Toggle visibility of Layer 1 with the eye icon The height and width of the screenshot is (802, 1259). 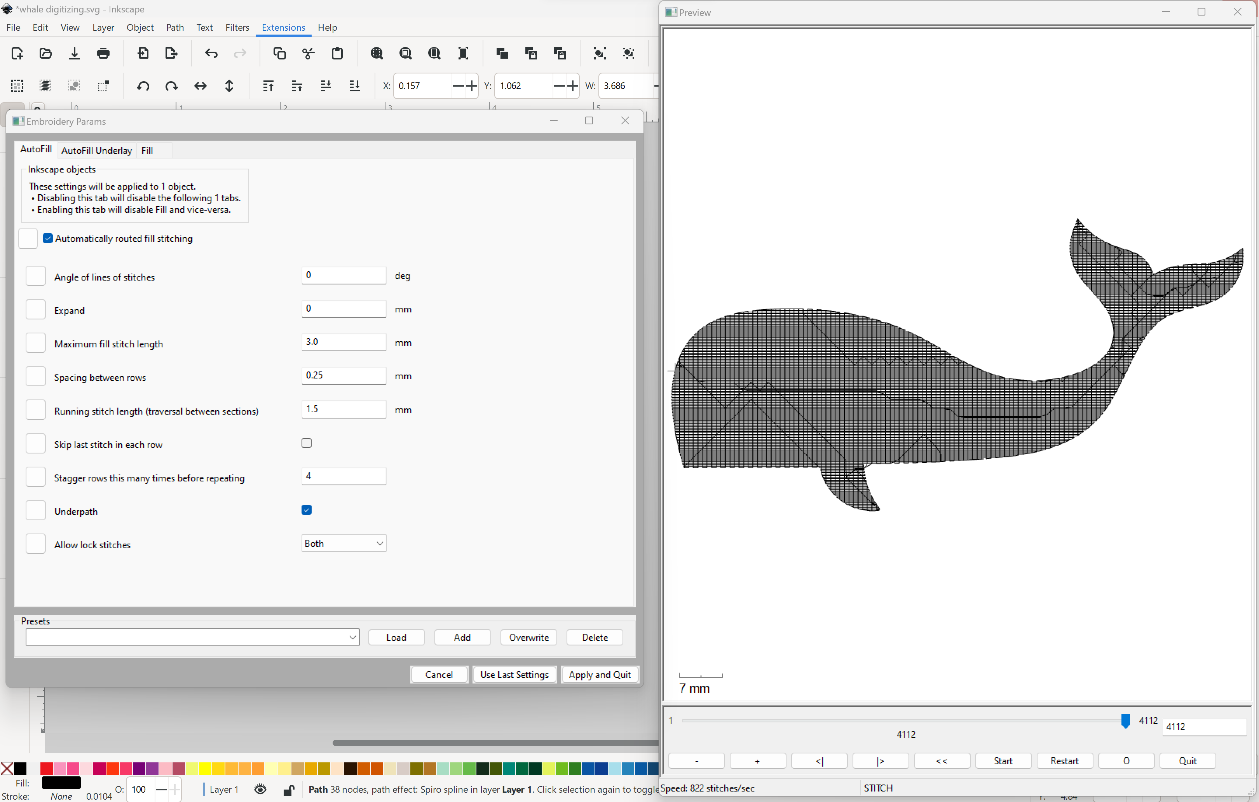(x=260, y=790)
